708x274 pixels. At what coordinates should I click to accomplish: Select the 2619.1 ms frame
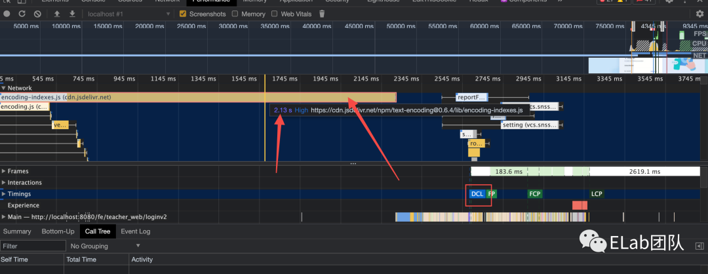point(645,172)
